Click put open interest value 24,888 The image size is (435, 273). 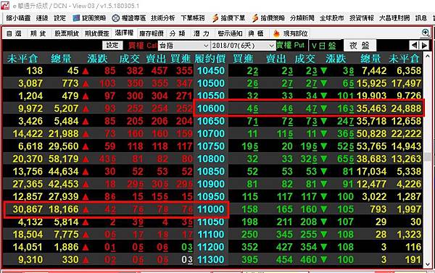[406, 109]
